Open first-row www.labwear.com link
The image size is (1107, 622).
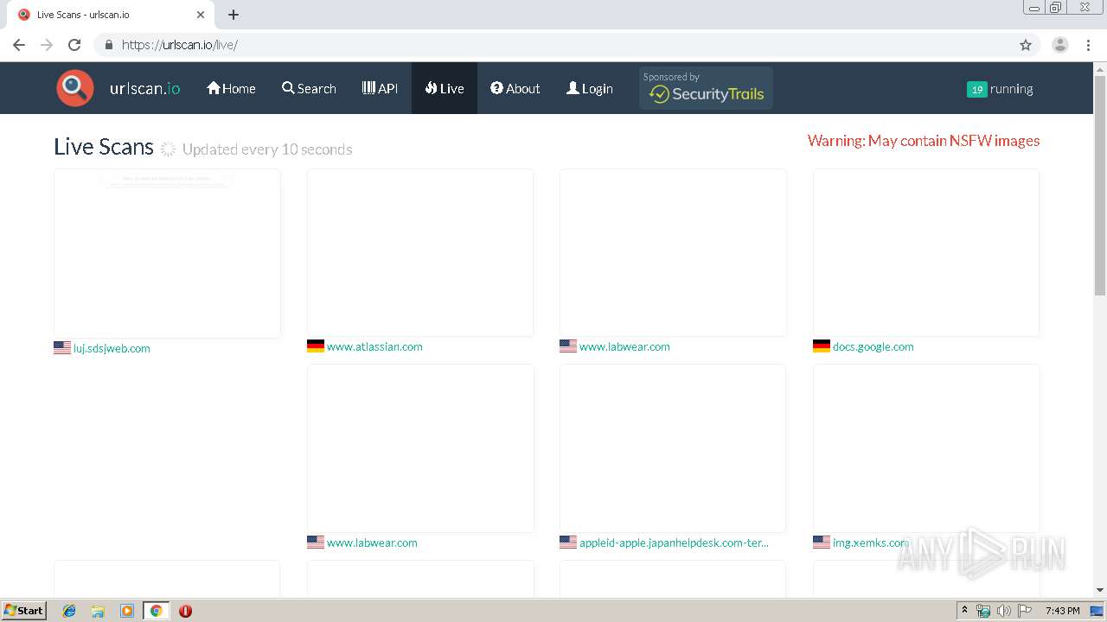[624, 346]
